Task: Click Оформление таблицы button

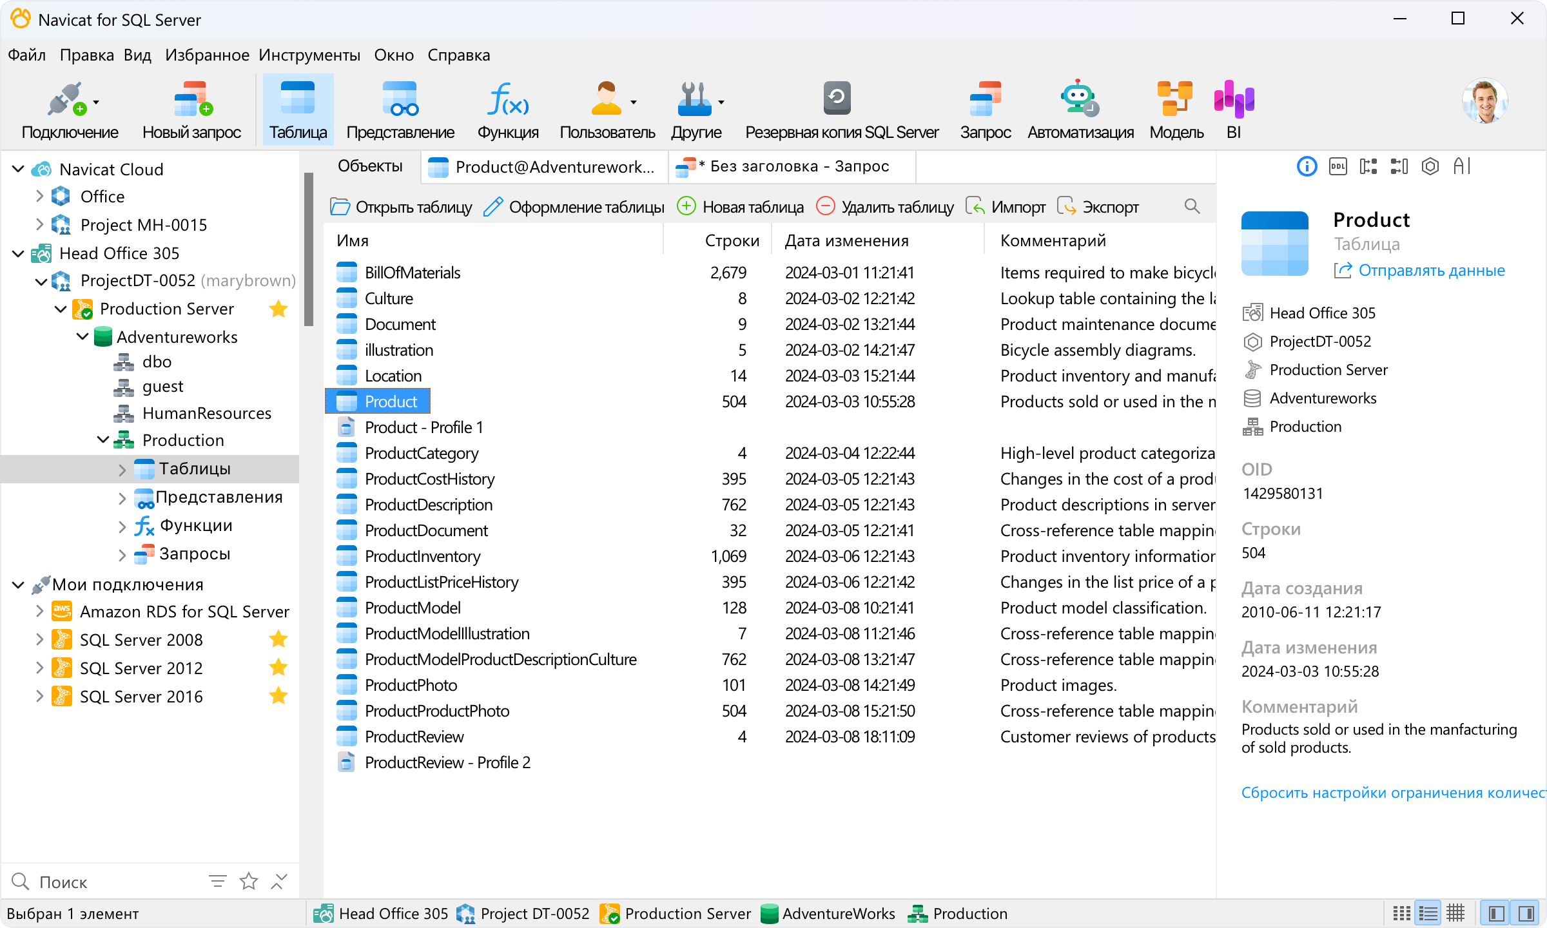Action: click(x=574, y=207)
